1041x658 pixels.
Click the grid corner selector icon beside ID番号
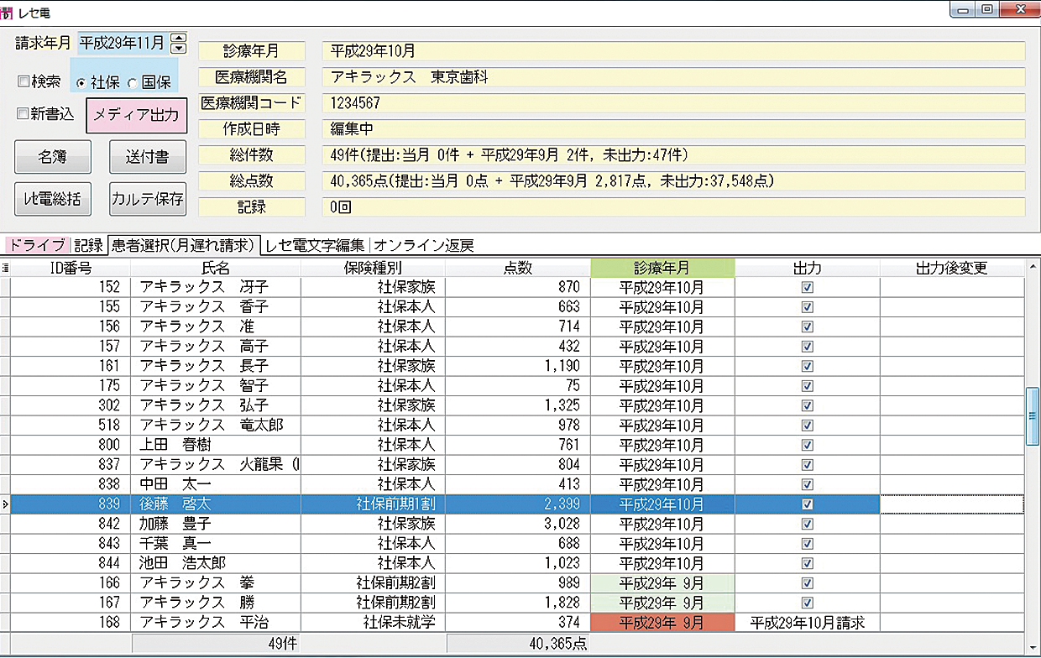(5, 268)
